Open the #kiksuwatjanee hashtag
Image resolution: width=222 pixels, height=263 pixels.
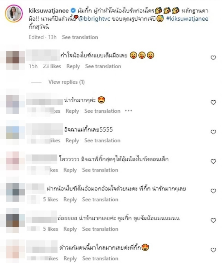tap(187, 19)
